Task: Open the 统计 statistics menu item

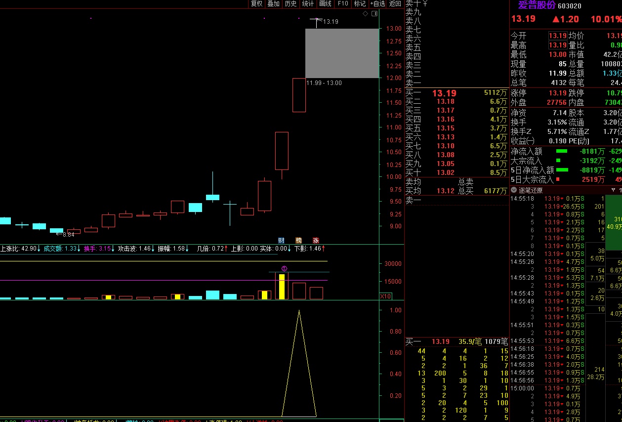Action: [x=308, y=3]
